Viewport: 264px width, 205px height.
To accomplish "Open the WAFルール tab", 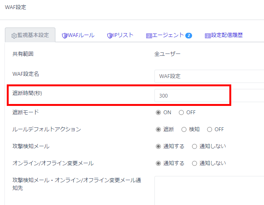I will tap(81, 35).
